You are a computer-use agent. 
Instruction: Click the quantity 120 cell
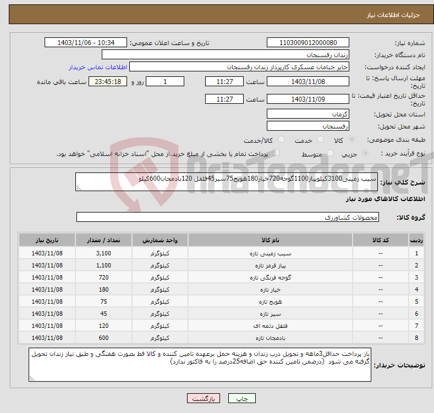[x=103, y=326]
